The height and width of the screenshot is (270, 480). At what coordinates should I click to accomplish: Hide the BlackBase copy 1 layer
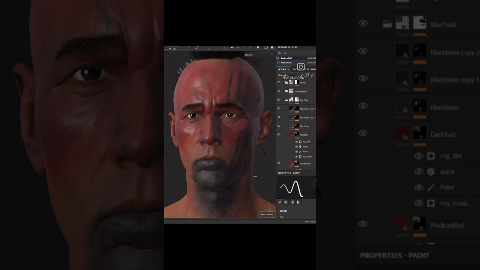point(279,117)
